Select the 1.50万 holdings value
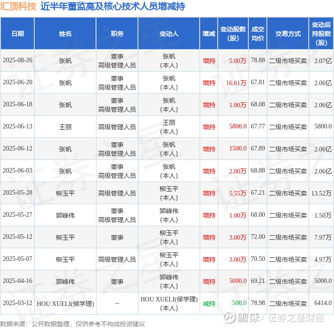The image size is (334, 328). pyautogui.click(x=323, y=215)
